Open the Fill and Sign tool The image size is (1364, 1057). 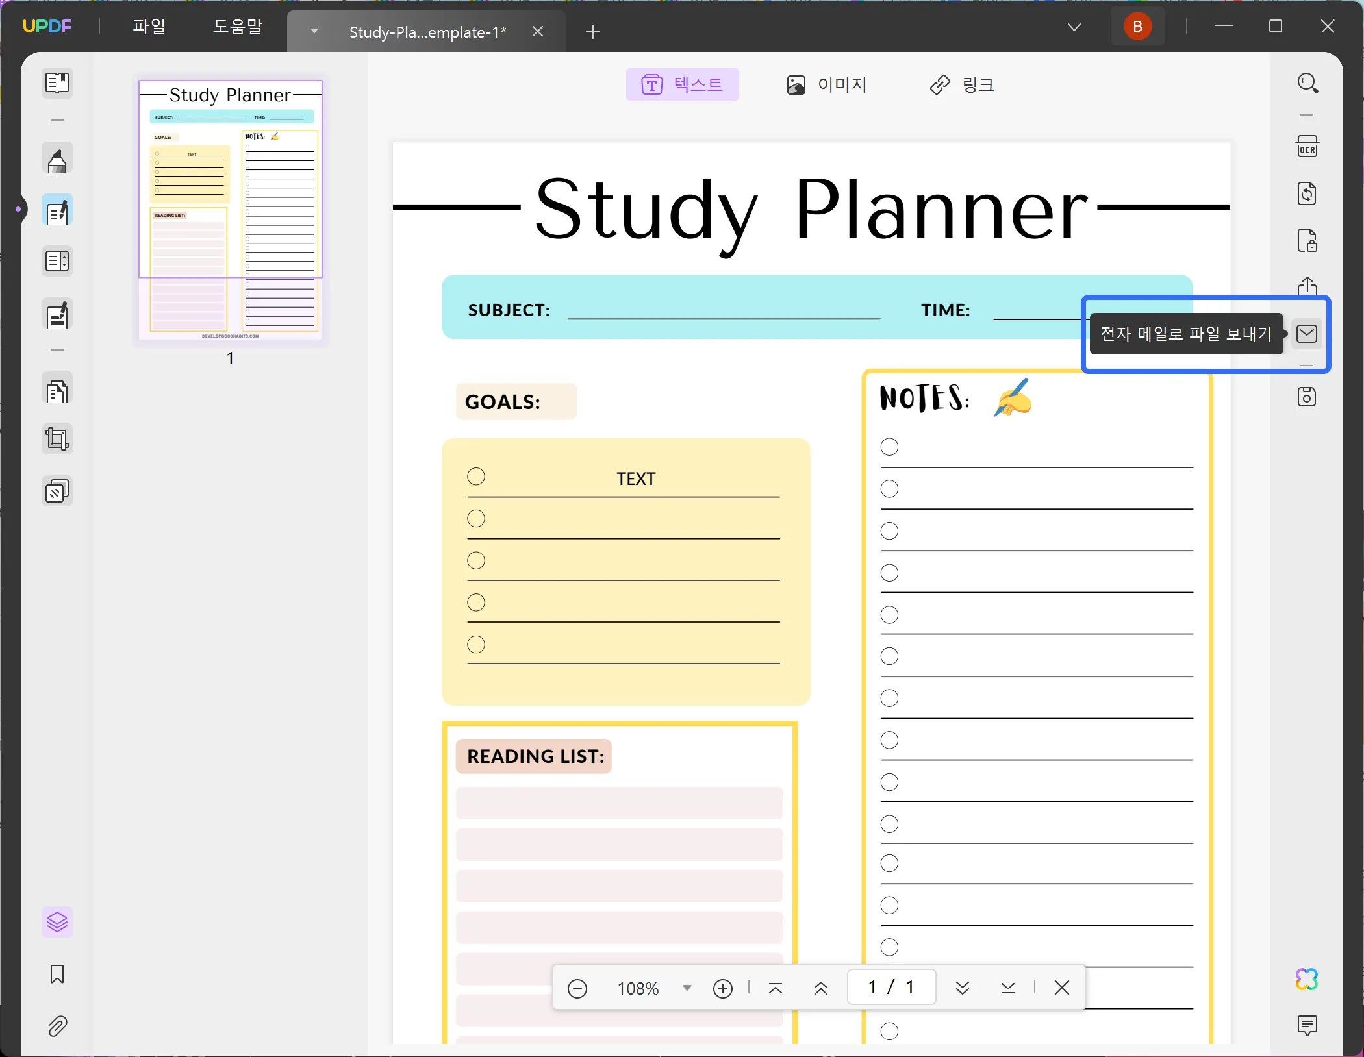point(57,314)
